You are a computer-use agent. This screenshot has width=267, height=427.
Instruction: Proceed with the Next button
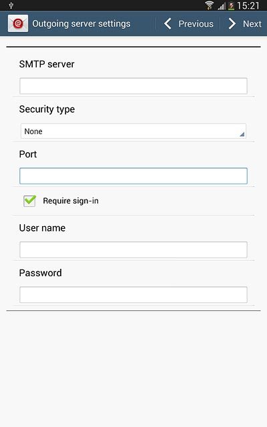(245, 24)
